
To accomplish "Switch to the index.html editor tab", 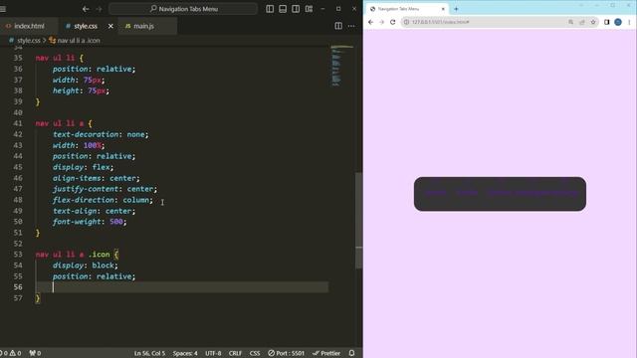I will 29,26.
